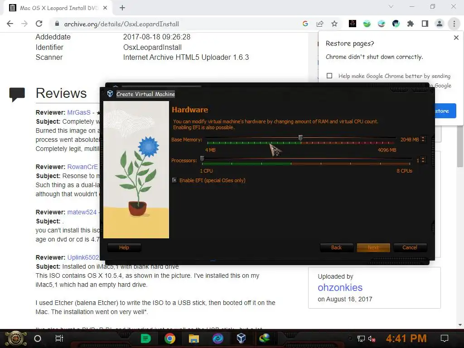Open the tab search chevron
This screenshot has height=348, width=464.
click(x=391, y=6)
